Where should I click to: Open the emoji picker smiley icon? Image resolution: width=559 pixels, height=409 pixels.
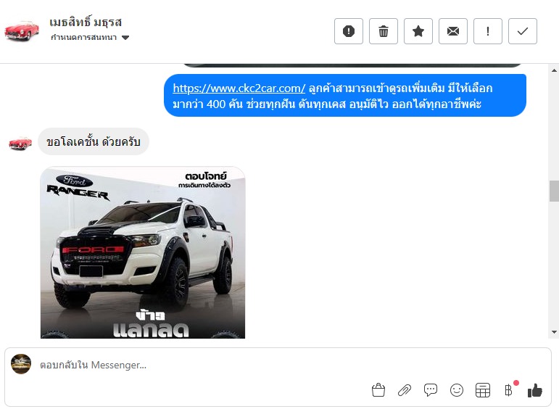pyautogui.click(x=457, y=390)
